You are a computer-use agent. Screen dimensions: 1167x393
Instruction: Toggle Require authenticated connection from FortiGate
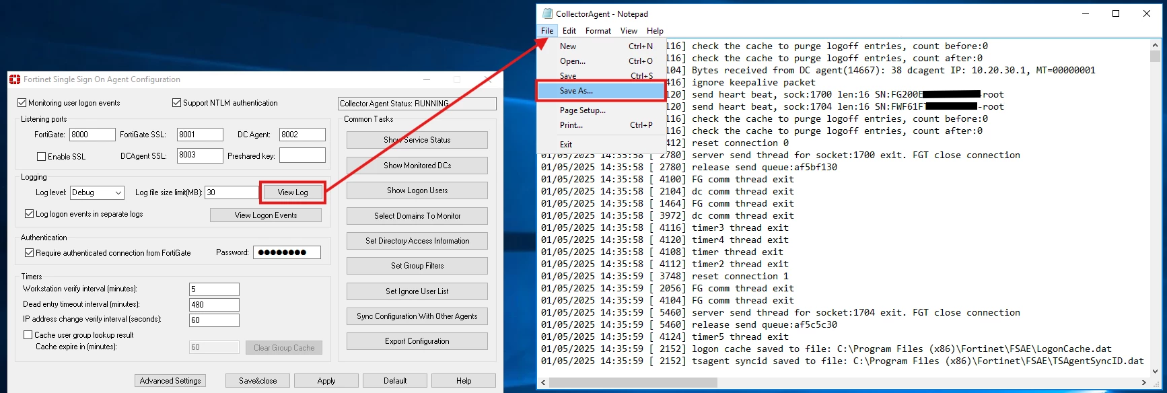[x=30, y=253]
